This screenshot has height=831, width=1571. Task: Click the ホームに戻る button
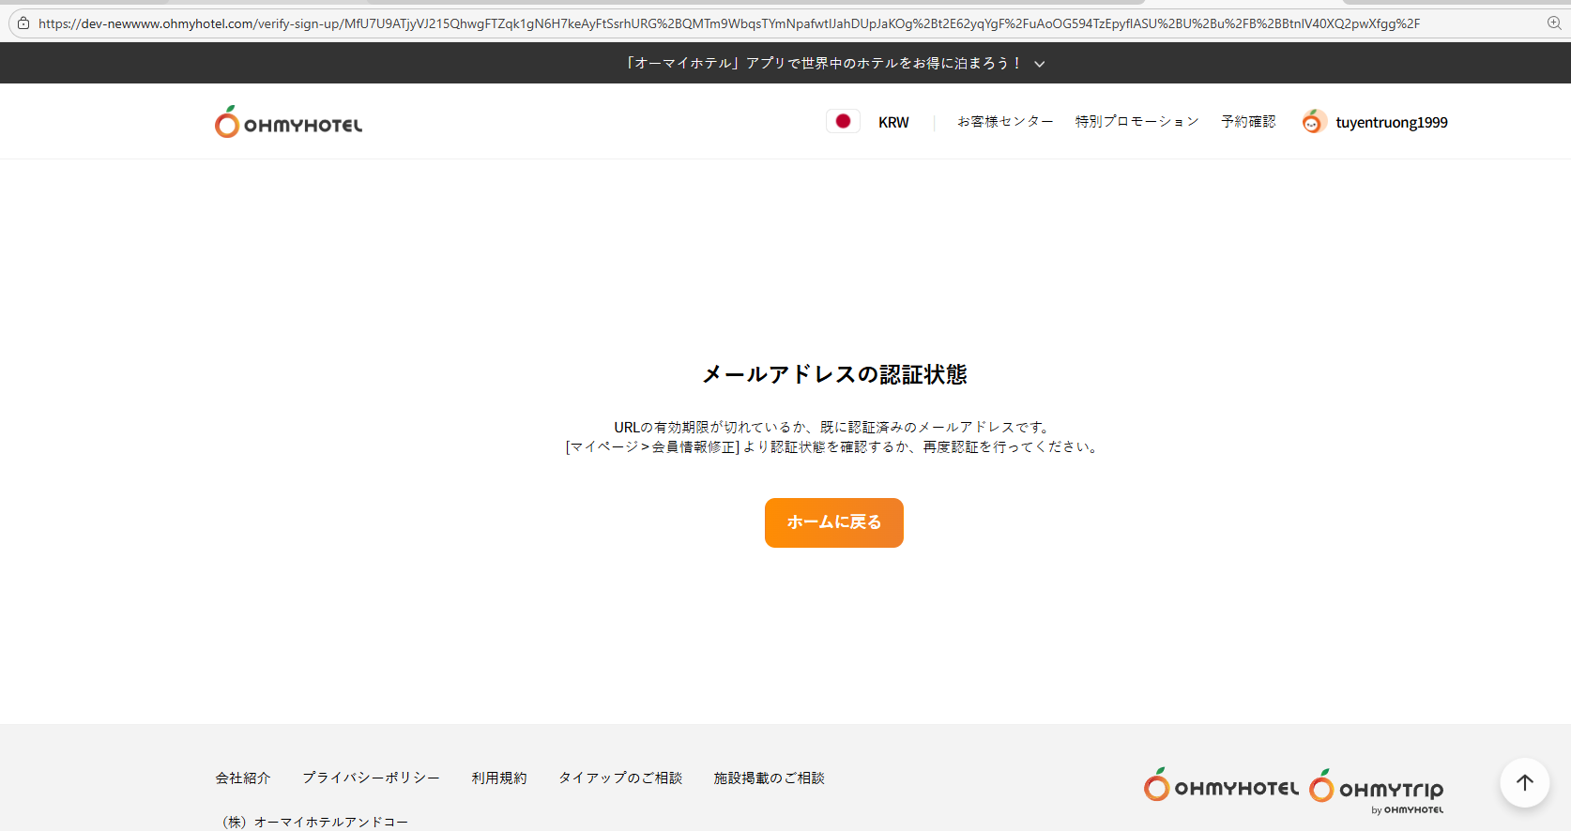(834, 522)
